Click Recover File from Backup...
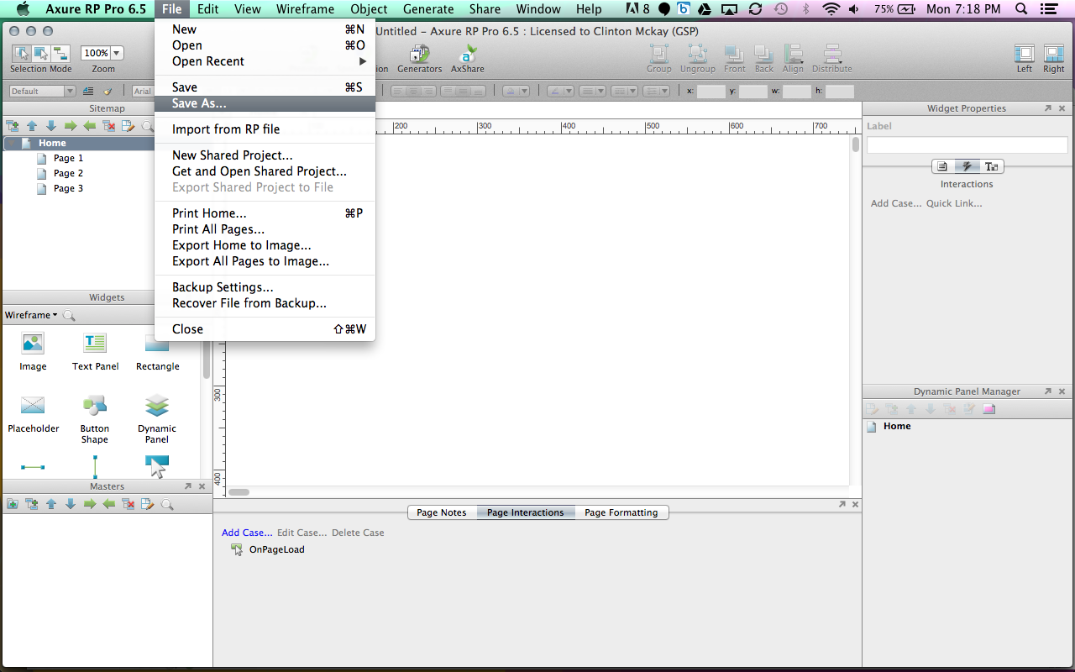 (x=265, y=303)
